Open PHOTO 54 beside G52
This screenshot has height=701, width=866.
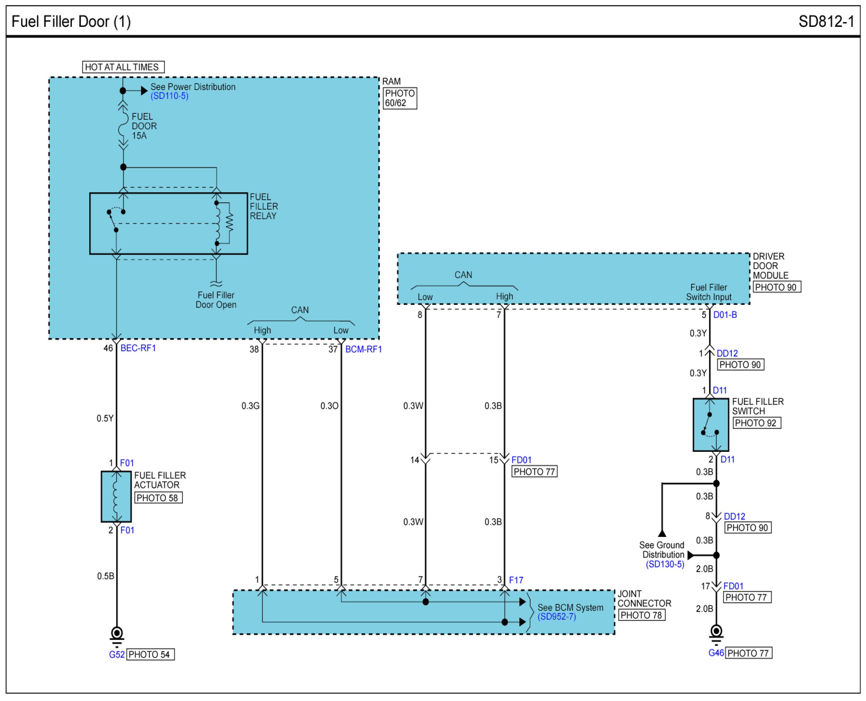coord(151,655)
